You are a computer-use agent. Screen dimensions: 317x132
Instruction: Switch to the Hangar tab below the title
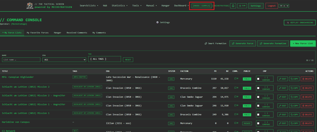[x=57, y=33]
